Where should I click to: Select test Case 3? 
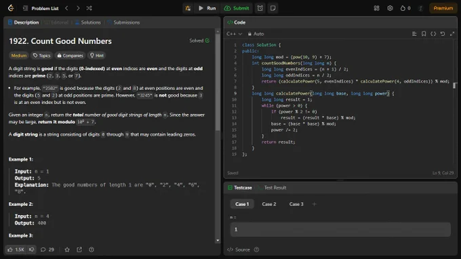[x=296, y=204]
